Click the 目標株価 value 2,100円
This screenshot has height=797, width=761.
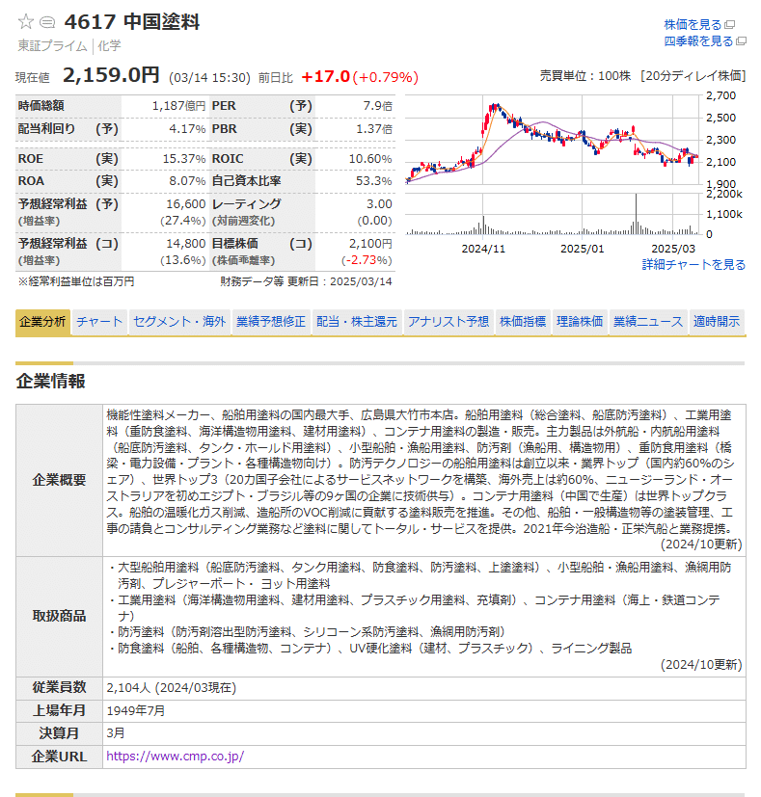[x=370, y=244]
